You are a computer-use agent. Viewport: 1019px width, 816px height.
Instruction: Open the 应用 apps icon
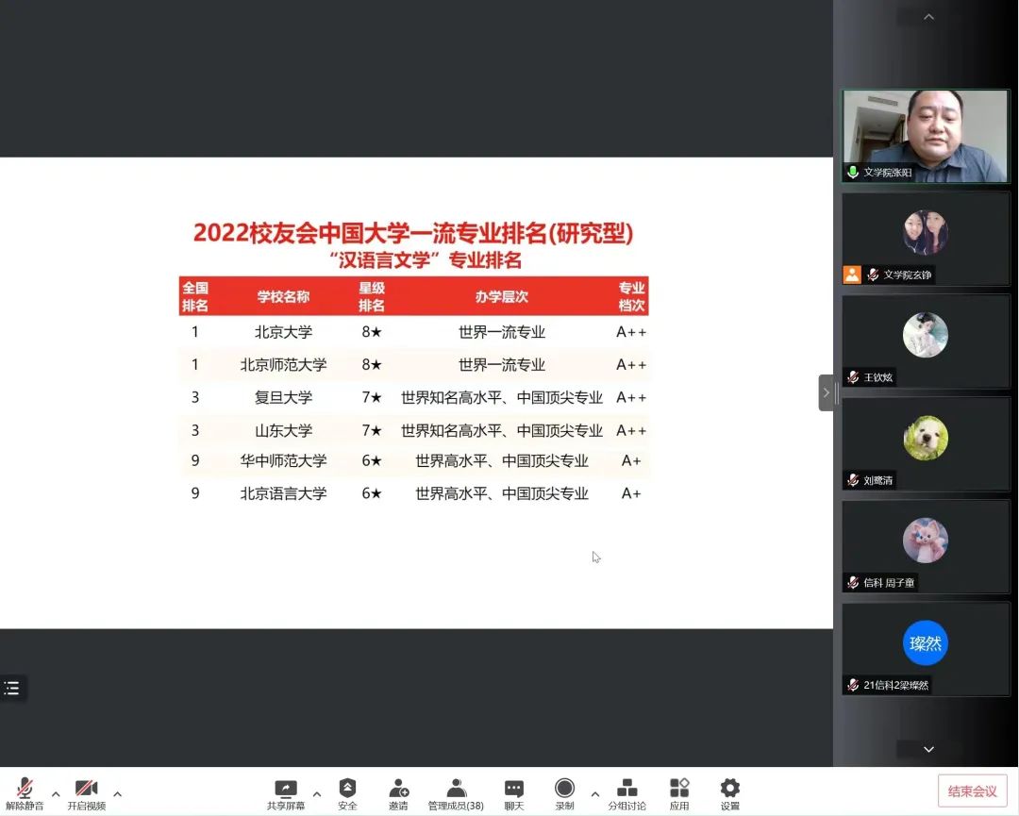pyautogui.click(x=679, y=794)
